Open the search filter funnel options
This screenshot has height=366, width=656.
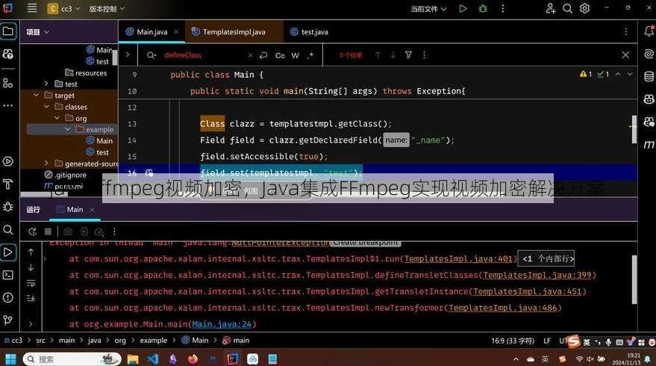(409, 55)
